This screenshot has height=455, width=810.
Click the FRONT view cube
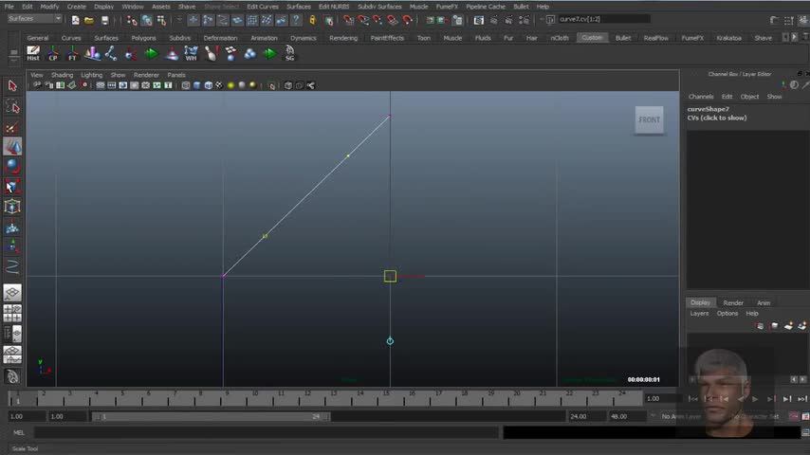point(649,119)
